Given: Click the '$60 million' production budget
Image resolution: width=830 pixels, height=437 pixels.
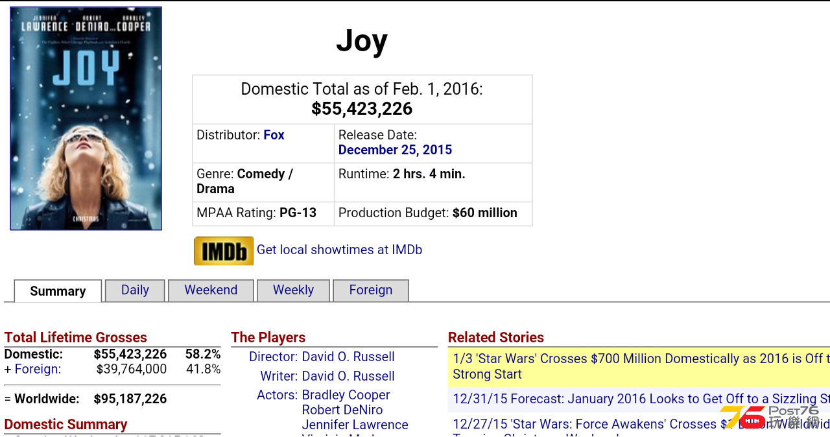Looking at the screenshot, I should (485, 213).
